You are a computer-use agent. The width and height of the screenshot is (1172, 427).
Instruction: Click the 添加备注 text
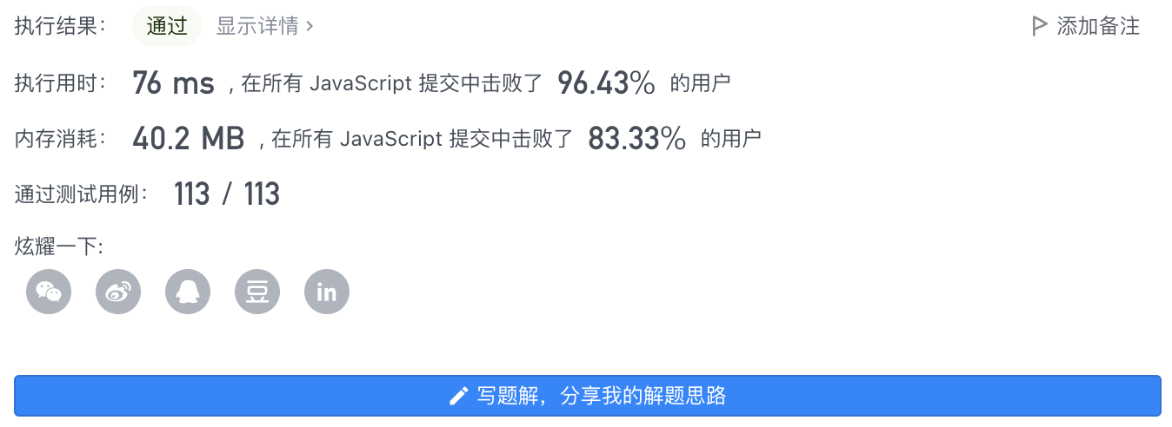[x=1098, y=26]
